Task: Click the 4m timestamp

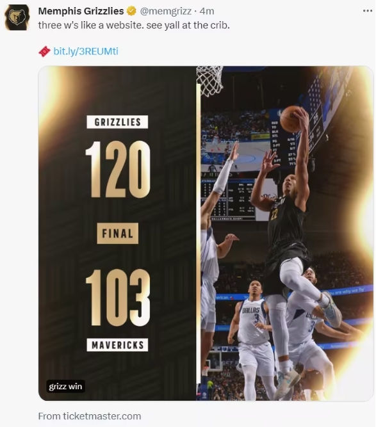Action: pyautogui.click(x=207, y=11)
